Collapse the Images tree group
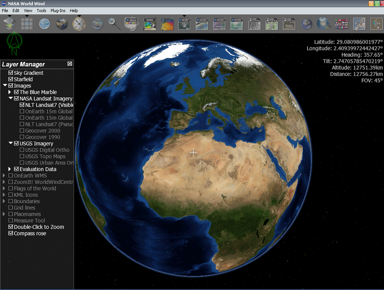The width and height of the screenshot is (384, 290). tap(5, 86)
